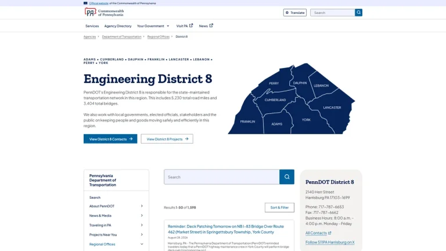The width and height of the screenshot is (446, 251).
Task: Open the Deck Patching I-83 Bridge article link
Action: click(225, 229)
